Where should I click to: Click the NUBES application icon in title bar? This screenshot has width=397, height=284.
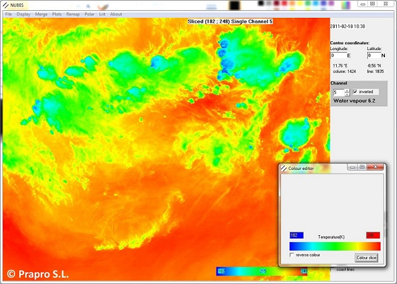(4, 5)
